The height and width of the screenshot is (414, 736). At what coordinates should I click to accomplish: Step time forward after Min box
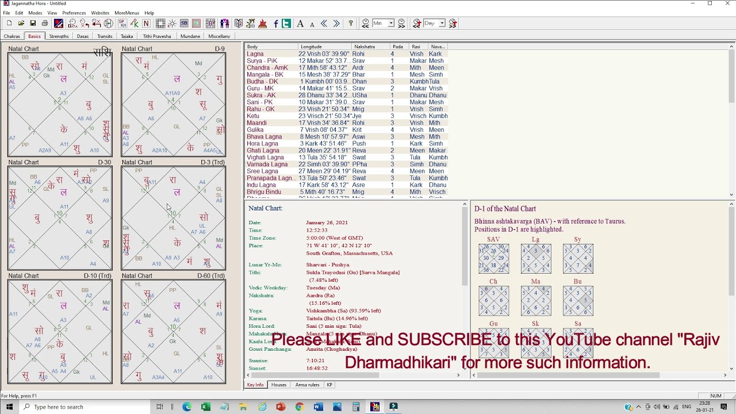coord(401,24)
